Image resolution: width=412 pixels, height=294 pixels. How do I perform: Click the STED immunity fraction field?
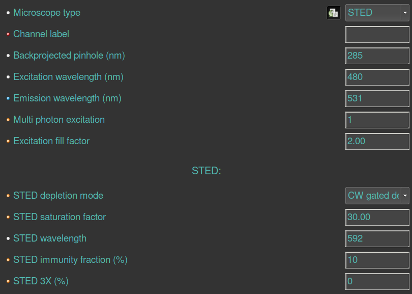tap(377, 260)
